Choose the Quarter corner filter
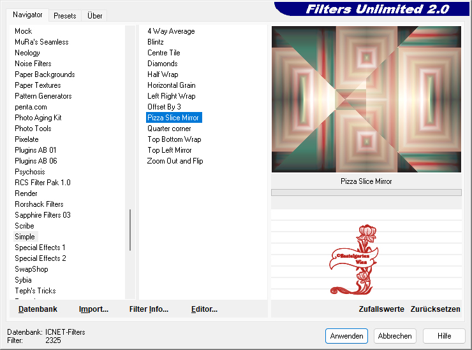Image resolution: width=472 pixels, height=350 pixels. (x=169, y=129)
